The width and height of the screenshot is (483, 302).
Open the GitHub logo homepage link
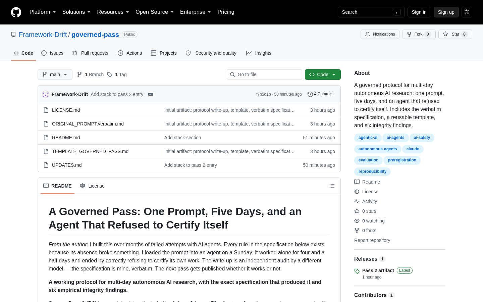[16, 12]
